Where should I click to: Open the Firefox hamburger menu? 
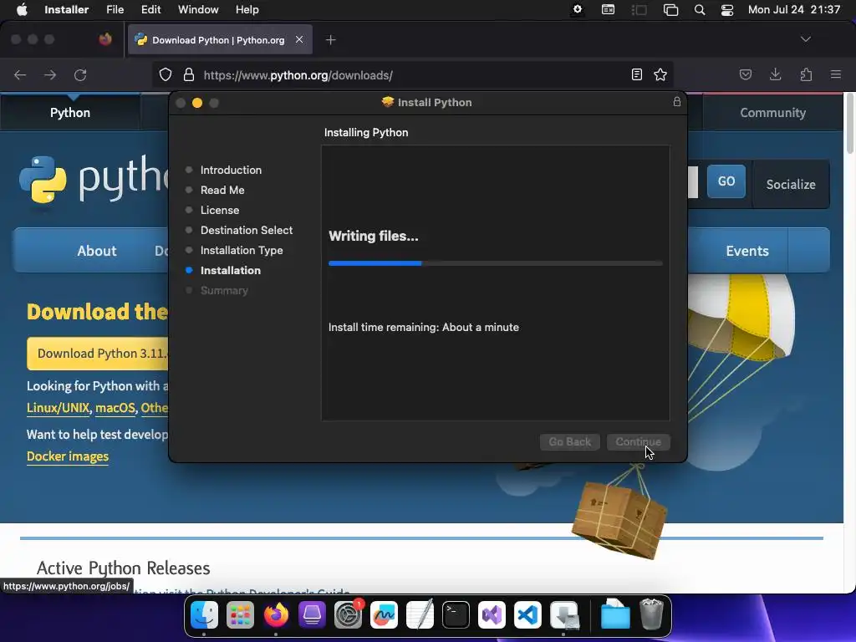(836, 74)
